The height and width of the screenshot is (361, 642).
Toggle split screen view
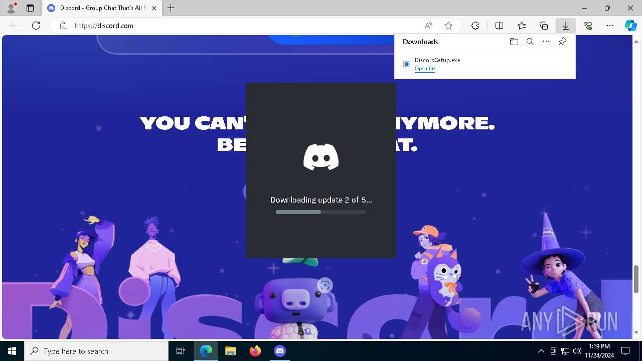pyautogui.click(x=500, y=26)
